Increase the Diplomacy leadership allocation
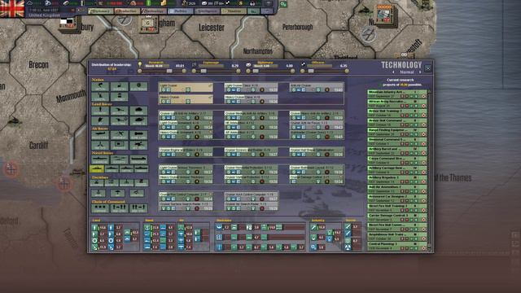 click(x=293, y=71)
